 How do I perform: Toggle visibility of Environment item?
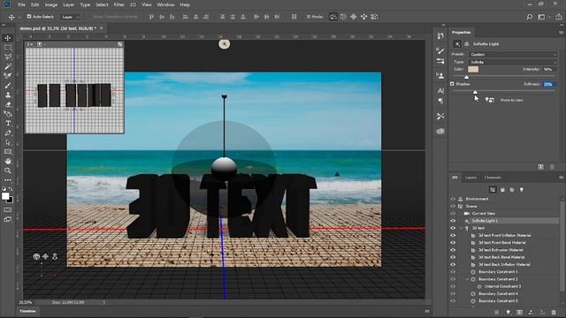click(453, 199)
